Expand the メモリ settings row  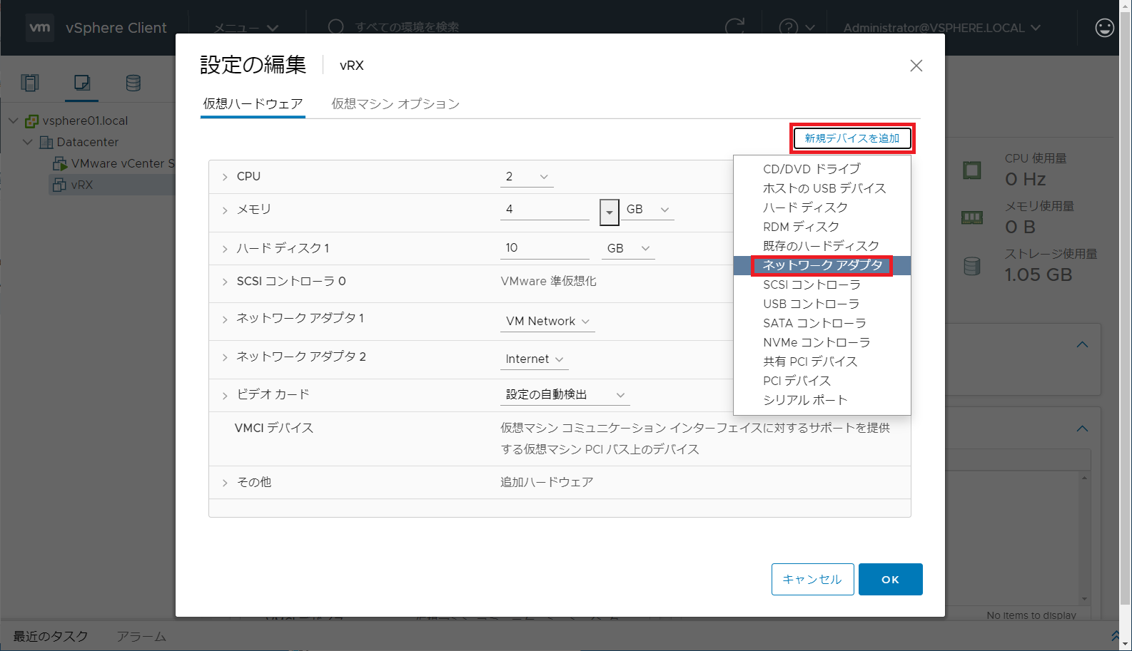point(225,210)
